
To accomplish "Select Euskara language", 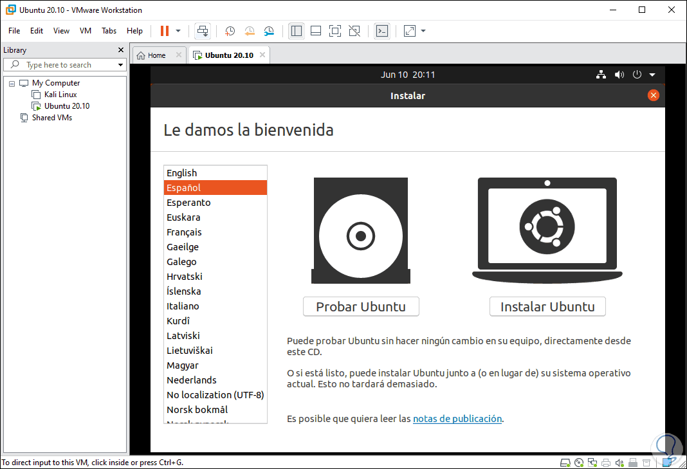I will tap(215, 217).
